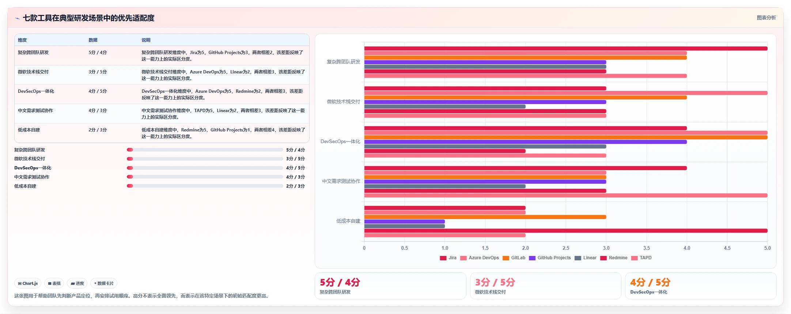Click the 5.0 x-axis tick label

point(767,248)
